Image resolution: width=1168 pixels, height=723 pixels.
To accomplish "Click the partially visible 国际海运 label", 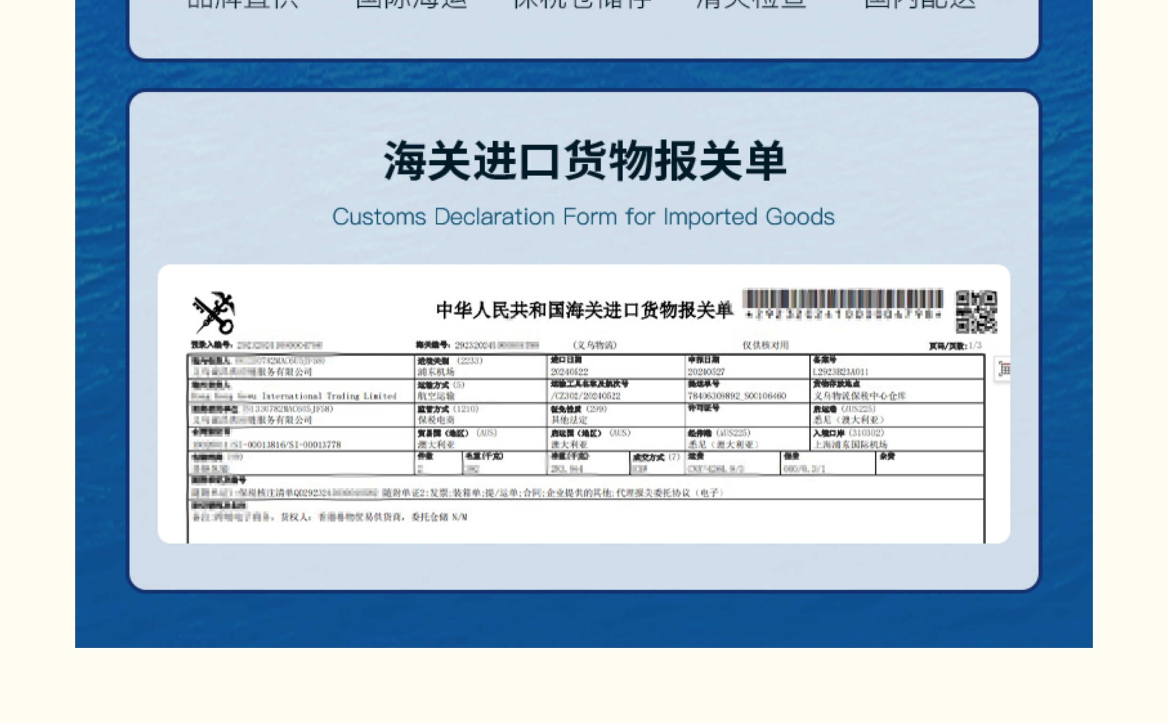I will (411, 4).
